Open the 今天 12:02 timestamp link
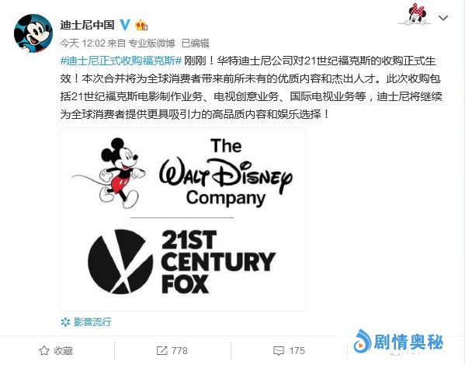 pyautogui.click(x=83, y=43)
